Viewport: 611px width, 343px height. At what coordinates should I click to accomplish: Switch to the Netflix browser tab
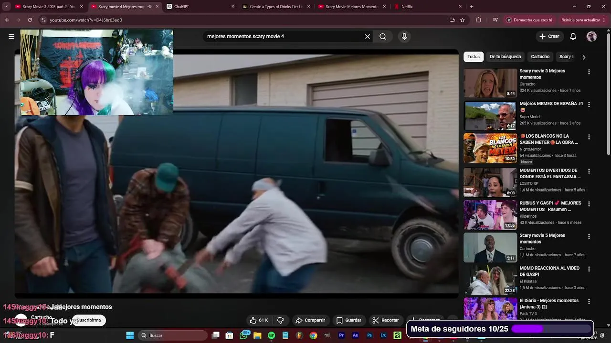pyautogui.click(x=427, y=7)
